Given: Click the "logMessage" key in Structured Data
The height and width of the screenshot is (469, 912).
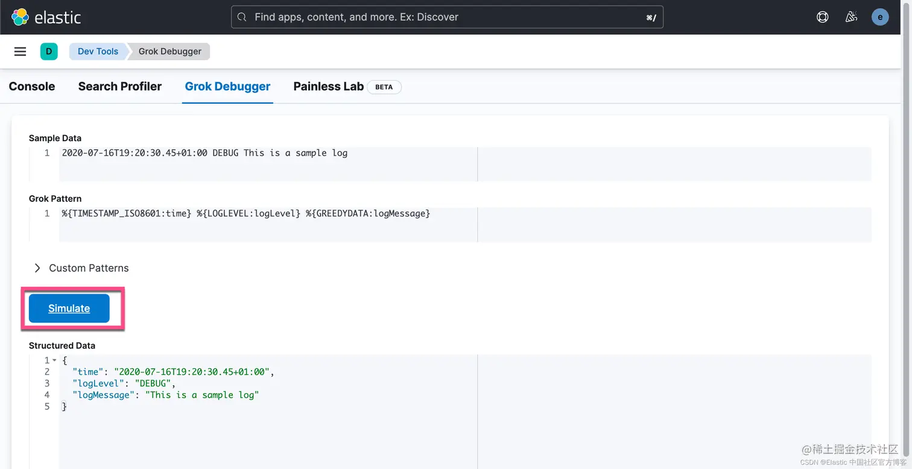Looking at the screenshot, I should pyautogui.click(x=104, y=395).
